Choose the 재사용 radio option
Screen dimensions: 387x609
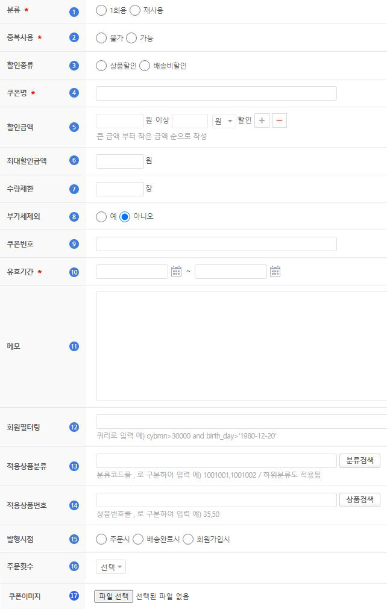[135, 11]
